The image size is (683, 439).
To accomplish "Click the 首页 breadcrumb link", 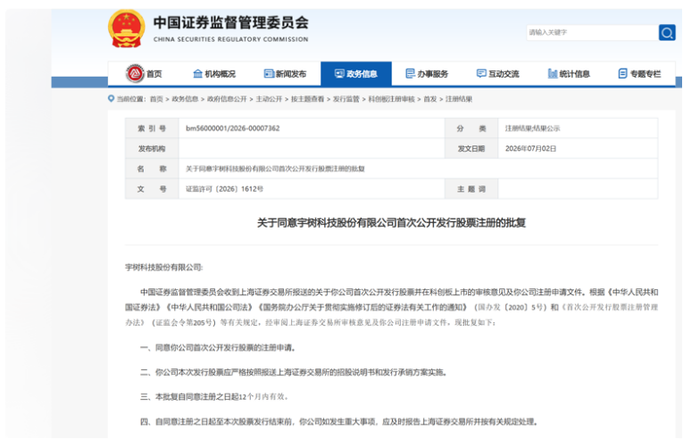I will pyautogui.click(x=156, y=99).
